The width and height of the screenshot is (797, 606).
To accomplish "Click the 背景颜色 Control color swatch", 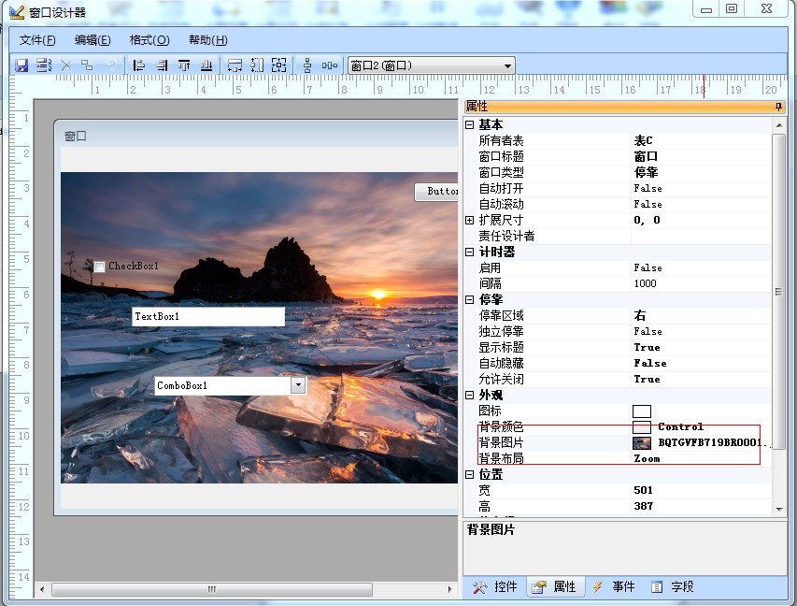I will point(642,427).
